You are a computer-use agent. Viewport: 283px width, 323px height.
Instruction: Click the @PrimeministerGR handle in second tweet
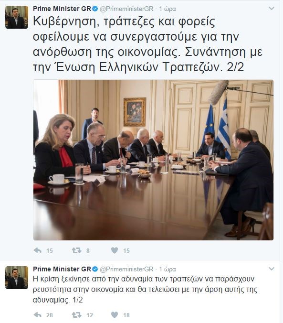[126, 269]
